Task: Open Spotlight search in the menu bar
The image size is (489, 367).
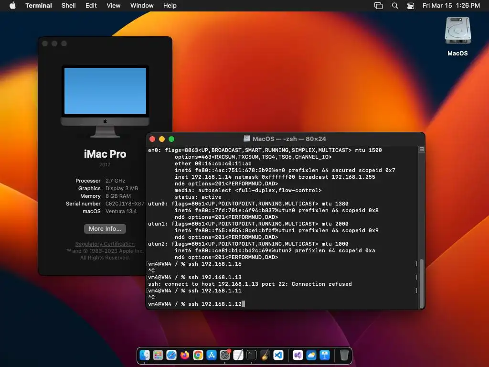Action: click(x=395, y=6)
